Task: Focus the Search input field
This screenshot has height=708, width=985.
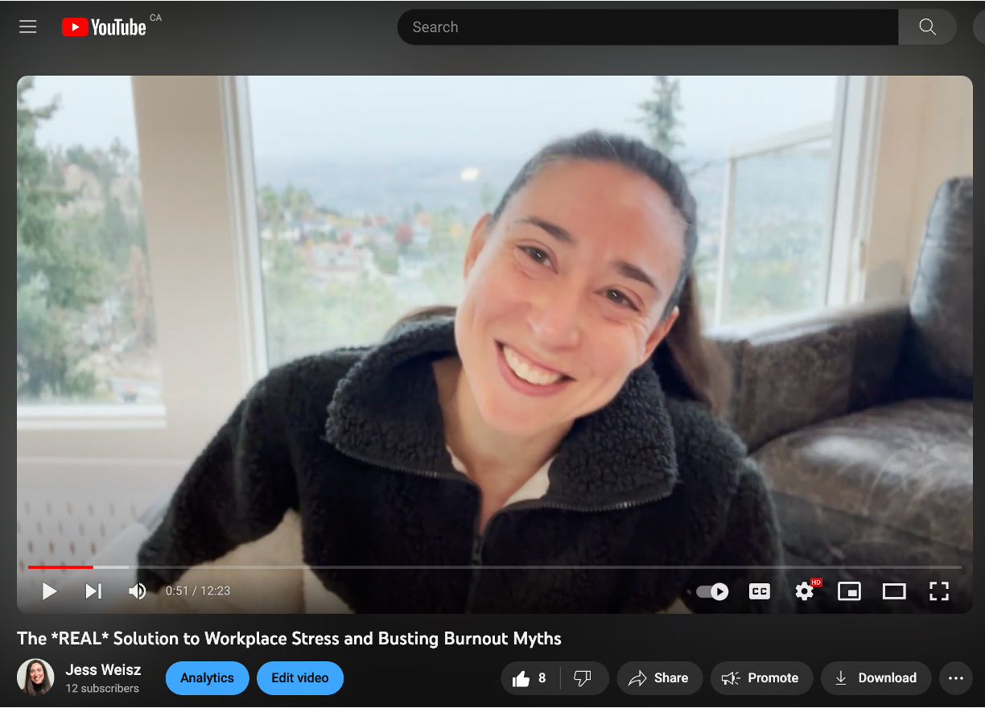Action: [648, 27]
